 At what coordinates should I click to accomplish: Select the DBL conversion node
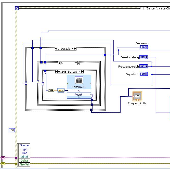coord(51,90)
